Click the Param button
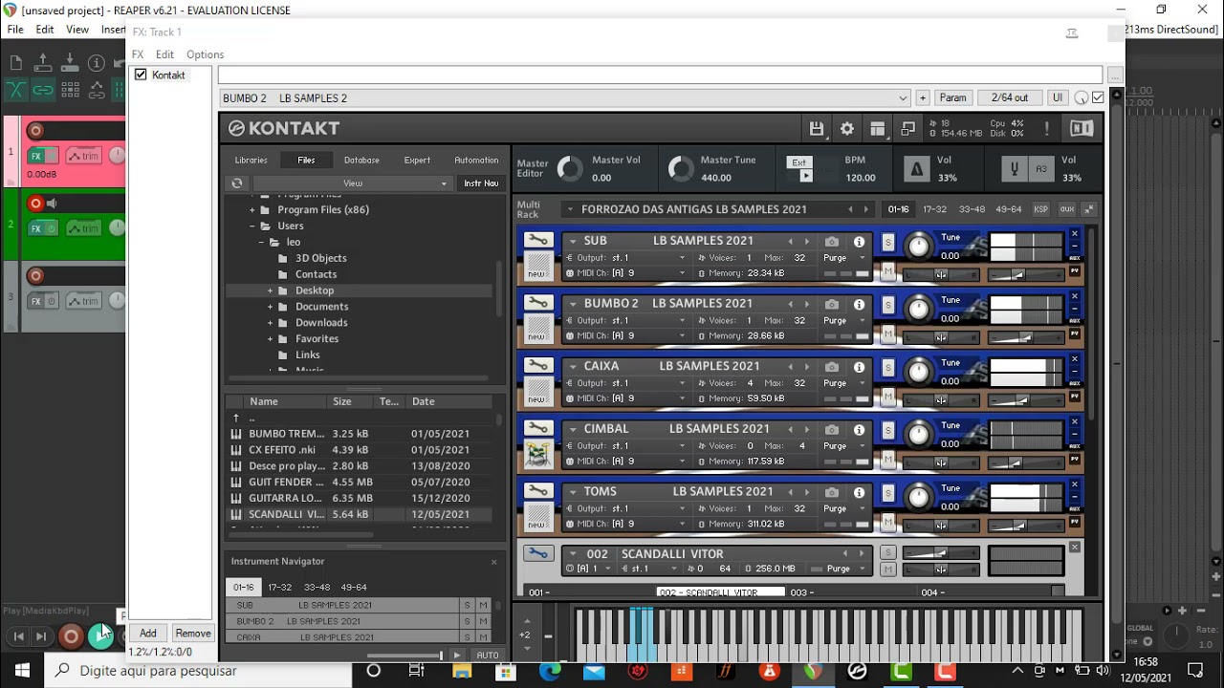Screen dimensions: 1224x688 (952, 97)
